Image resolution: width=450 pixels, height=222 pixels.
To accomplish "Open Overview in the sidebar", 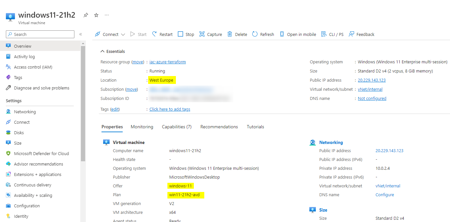I will point(40,46).
